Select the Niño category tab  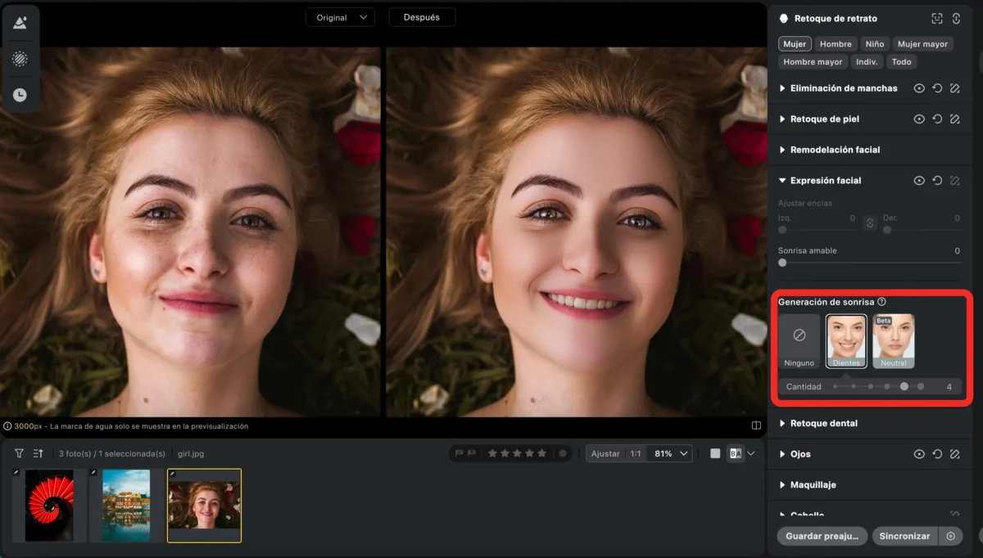coord(874,44)
